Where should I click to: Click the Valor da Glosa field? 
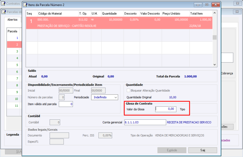(x=166, y=109)
